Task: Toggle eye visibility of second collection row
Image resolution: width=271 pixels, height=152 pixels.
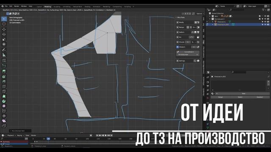Action: click(x=265, y=19)
